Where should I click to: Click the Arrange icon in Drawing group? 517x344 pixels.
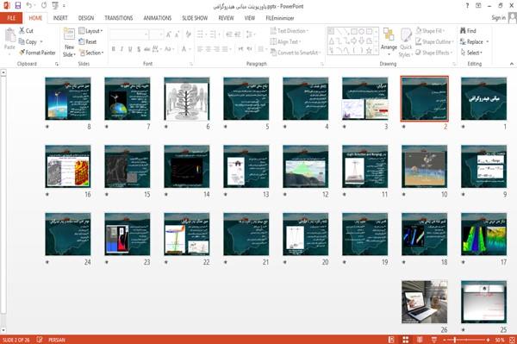click(389, 34)
